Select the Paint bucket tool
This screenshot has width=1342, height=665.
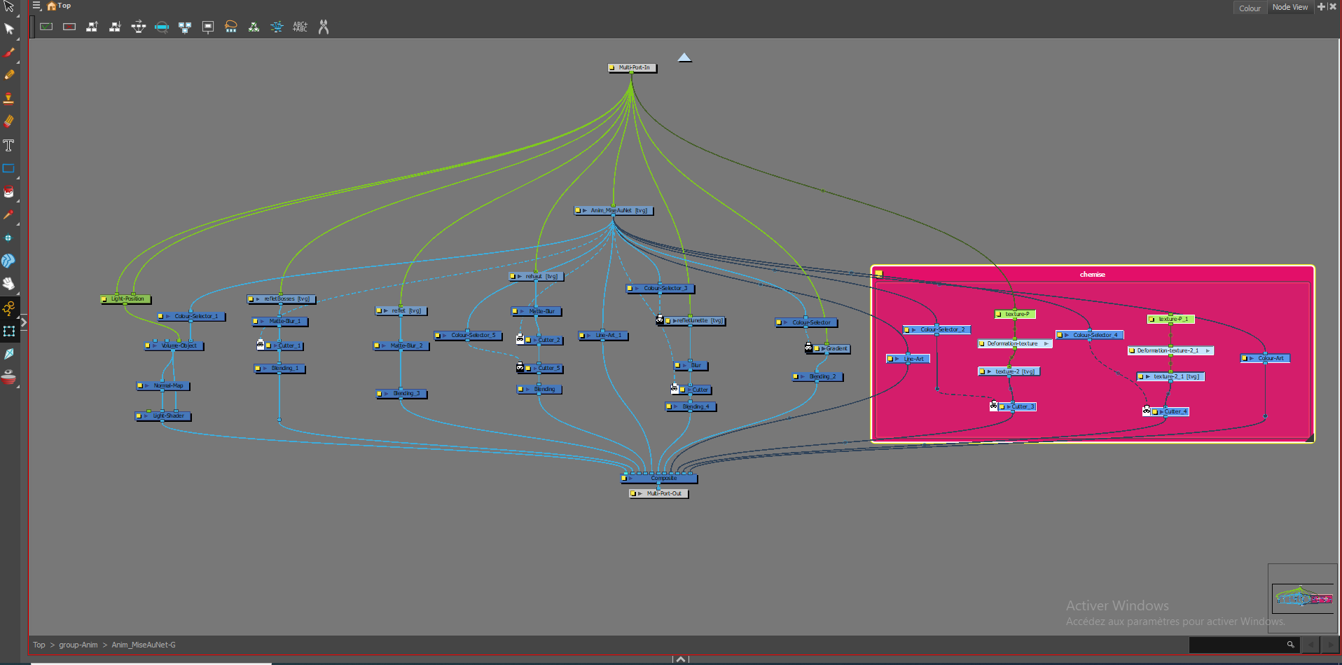click(x=9, y=191)
